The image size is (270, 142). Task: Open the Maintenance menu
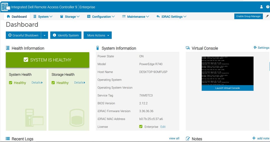136,17
